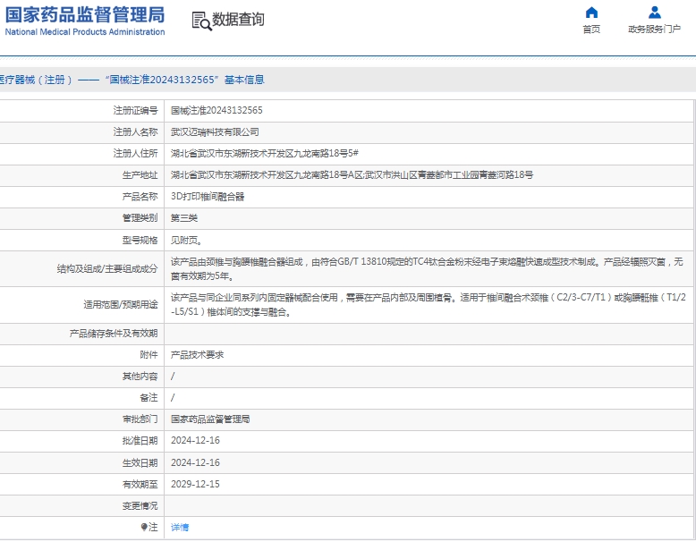The width and height of the screenshot is (696, 542).
Task: Click the 产品名称 label
Action: coord(140,197)
